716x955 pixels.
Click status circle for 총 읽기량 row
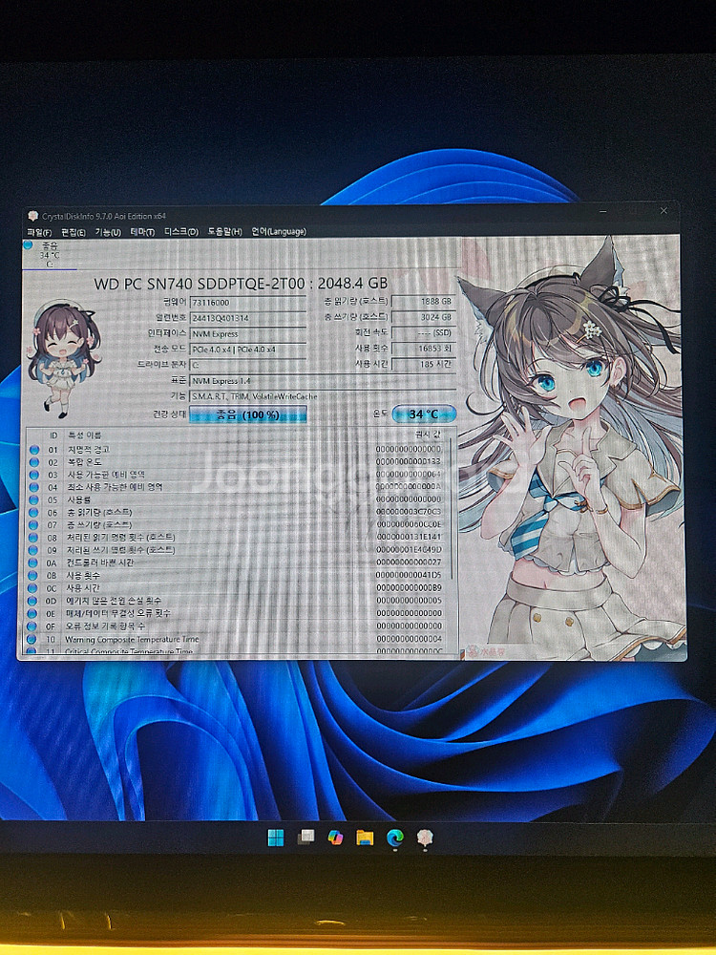34,512
